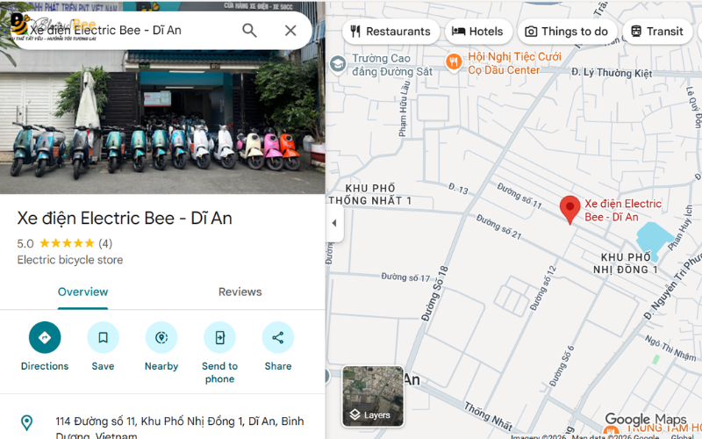
Task: Click Đ. Lý Thường Kiệt road label
Action: tap(612, 73)
